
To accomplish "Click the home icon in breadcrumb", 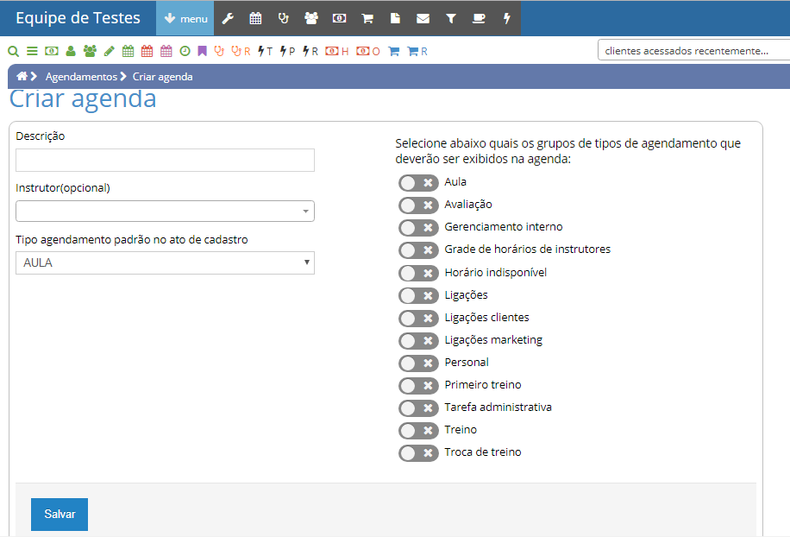I will 23,77.
